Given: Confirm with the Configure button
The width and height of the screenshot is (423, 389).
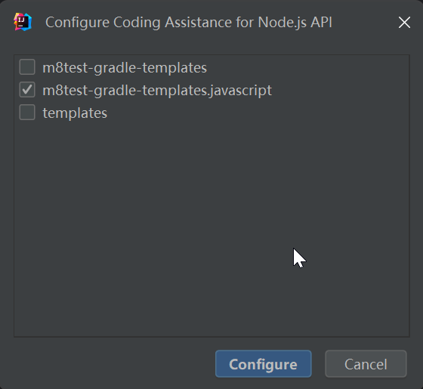Looking at the screenshot, I should coord(264,363).
